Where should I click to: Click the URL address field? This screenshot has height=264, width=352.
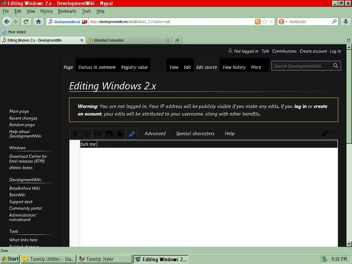click(x=172, y=22)
